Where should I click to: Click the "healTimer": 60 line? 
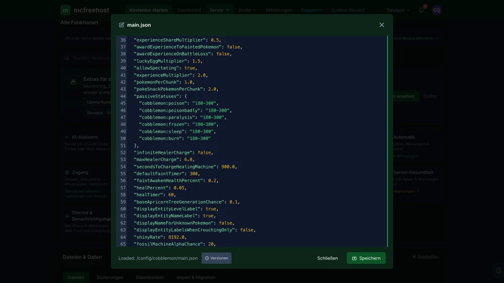155,195
